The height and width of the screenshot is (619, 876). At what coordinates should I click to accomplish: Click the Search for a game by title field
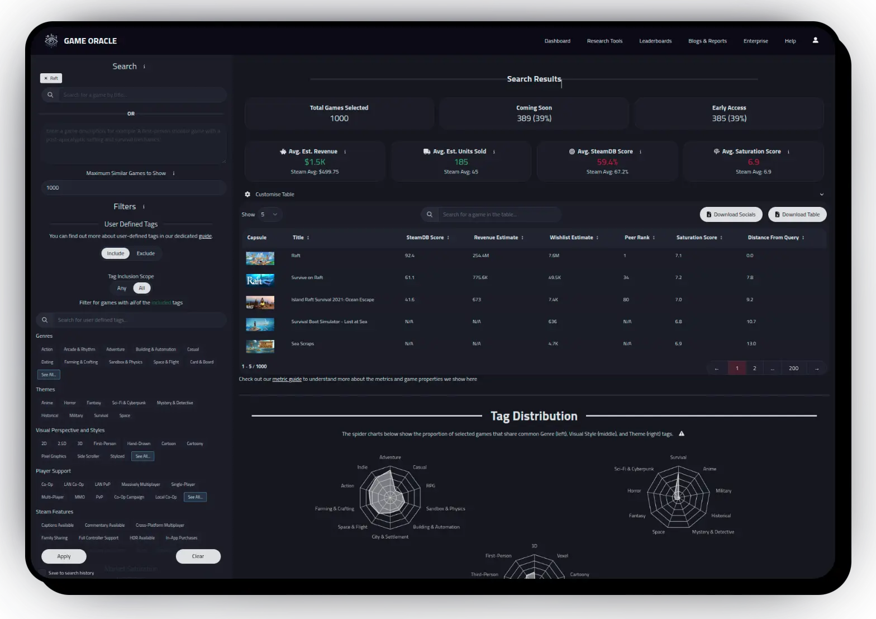pyautogui.click(x=134, y=95)
